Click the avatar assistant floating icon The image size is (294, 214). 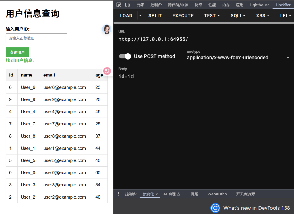107,29
